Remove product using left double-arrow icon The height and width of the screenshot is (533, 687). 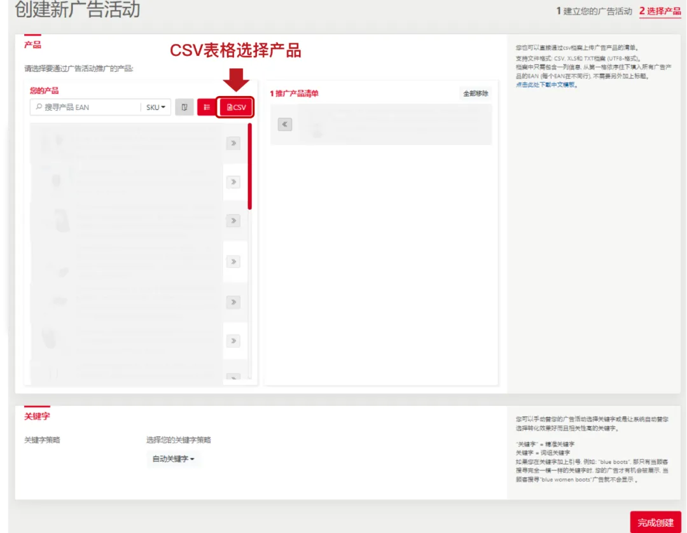click(285, 125)
